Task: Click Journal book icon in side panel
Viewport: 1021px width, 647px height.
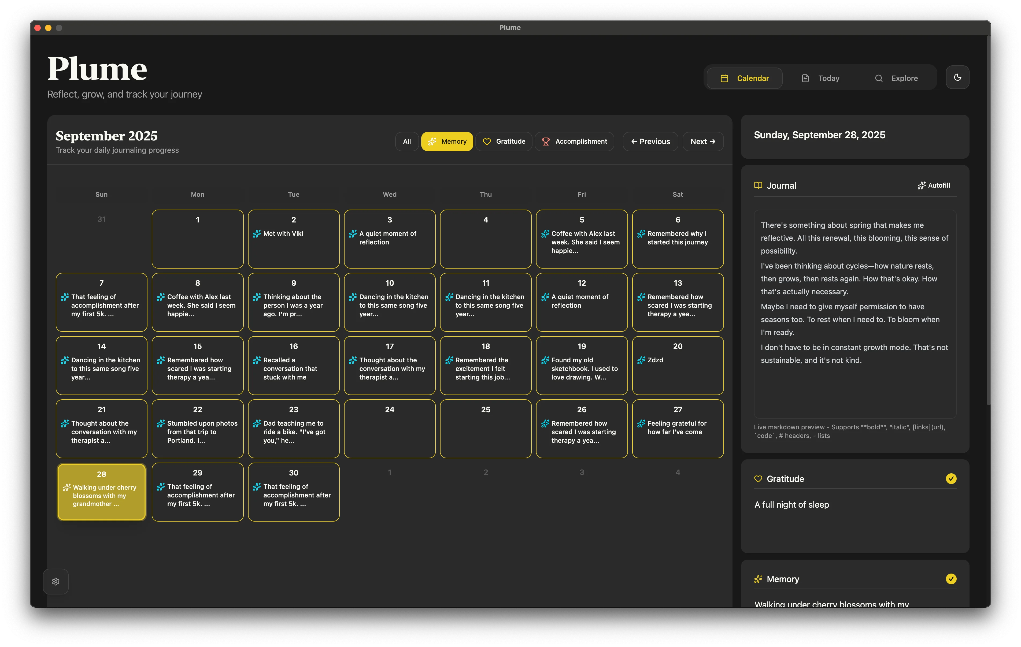Action: [758, 185]
